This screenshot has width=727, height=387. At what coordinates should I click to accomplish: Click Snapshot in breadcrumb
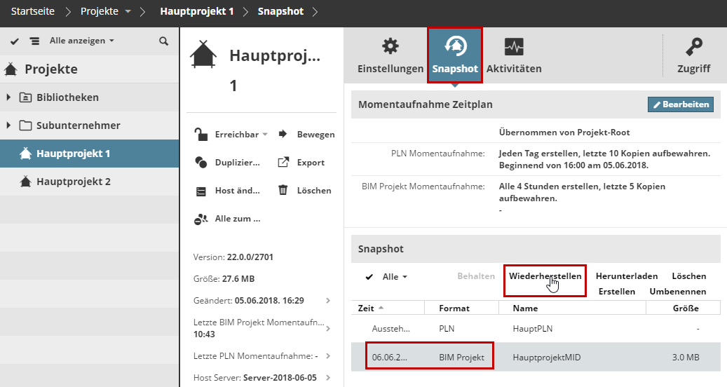[x=280, y=11]
